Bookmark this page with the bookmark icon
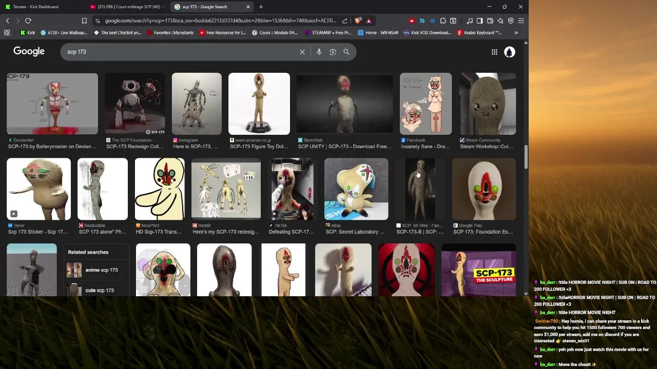Screen dimensions: 657x369 (84, 20)
